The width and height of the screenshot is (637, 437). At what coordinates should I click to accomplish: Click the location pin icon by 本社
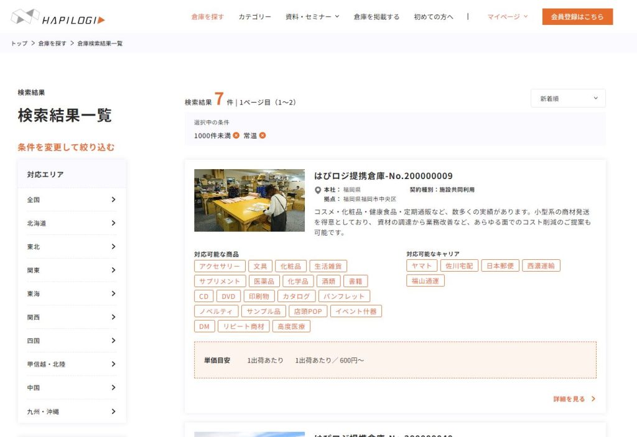click(x=318, y=190)
